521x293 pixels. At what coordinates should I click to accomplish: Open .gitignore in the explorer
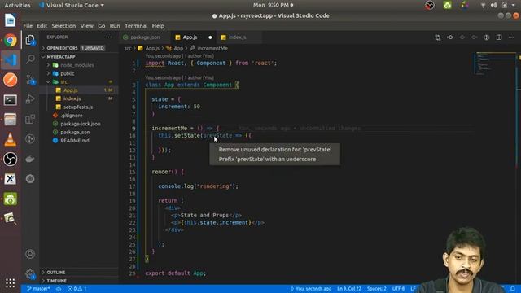click(x=72, y=116)
